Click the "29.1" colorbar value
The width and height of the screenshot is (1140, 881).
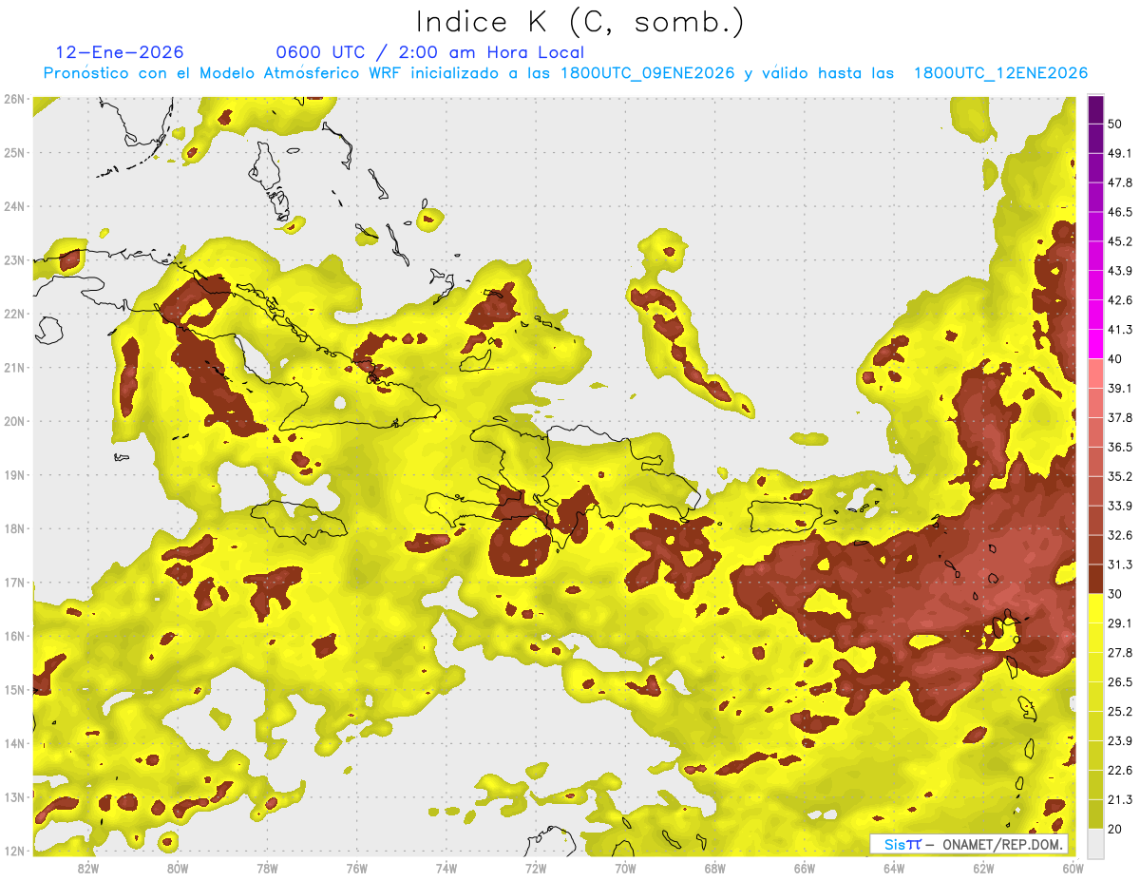[1120, 623]
